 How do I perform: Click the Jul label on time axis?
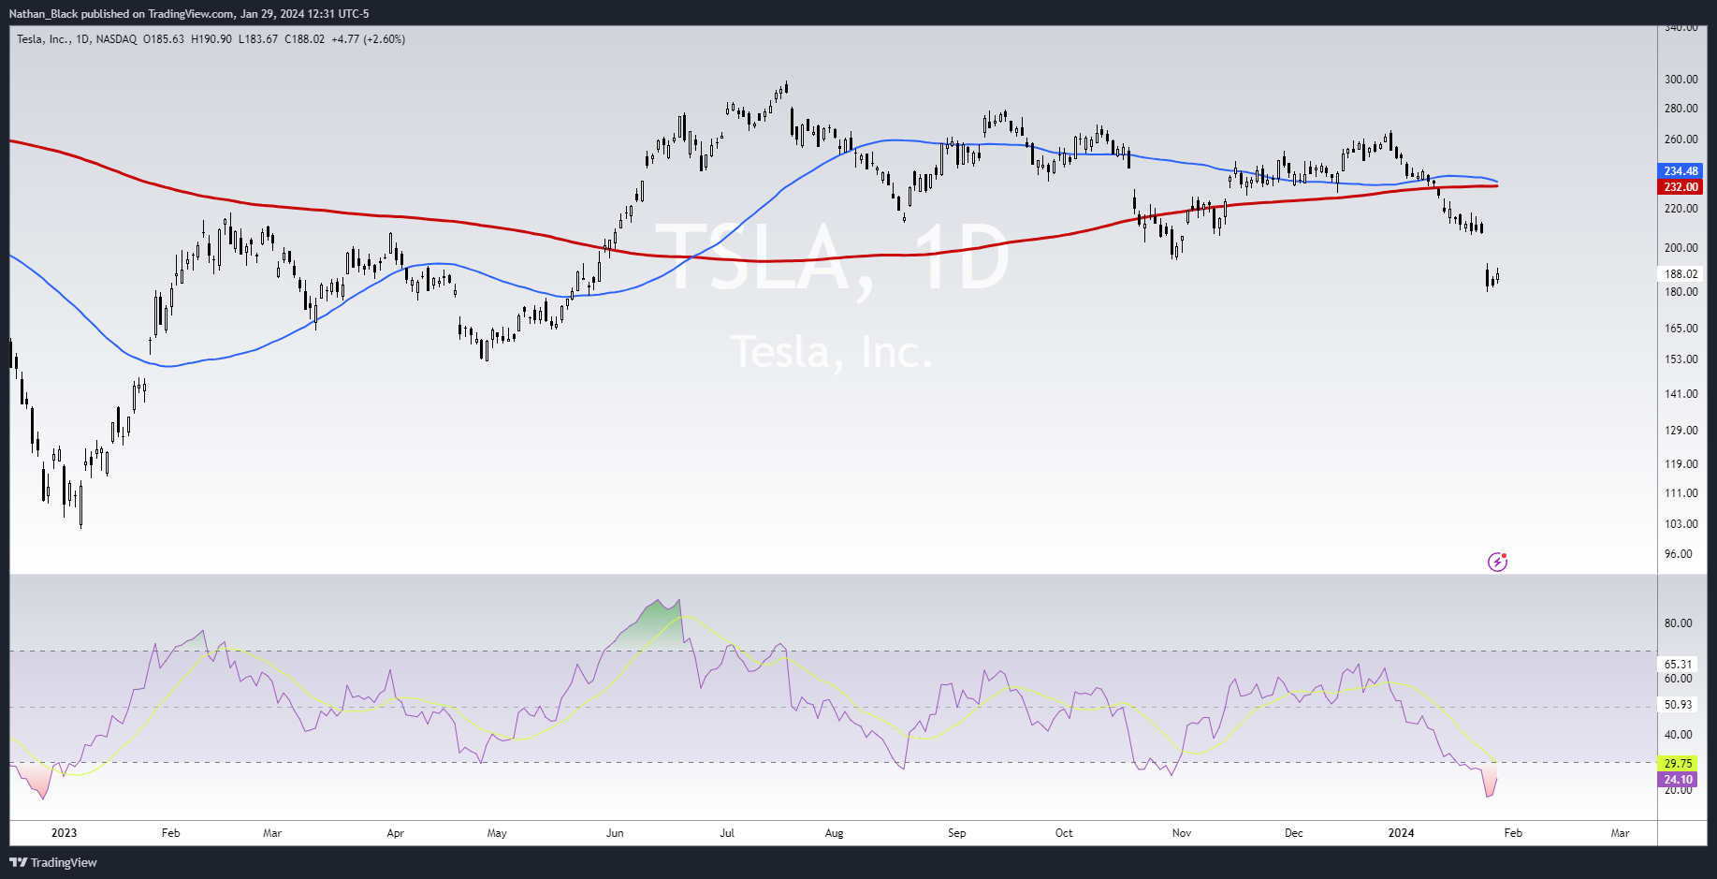pyautogui.click(x=727, y=833)
